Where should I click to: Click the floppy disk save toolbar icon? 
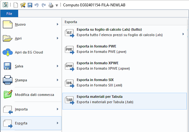30,5
